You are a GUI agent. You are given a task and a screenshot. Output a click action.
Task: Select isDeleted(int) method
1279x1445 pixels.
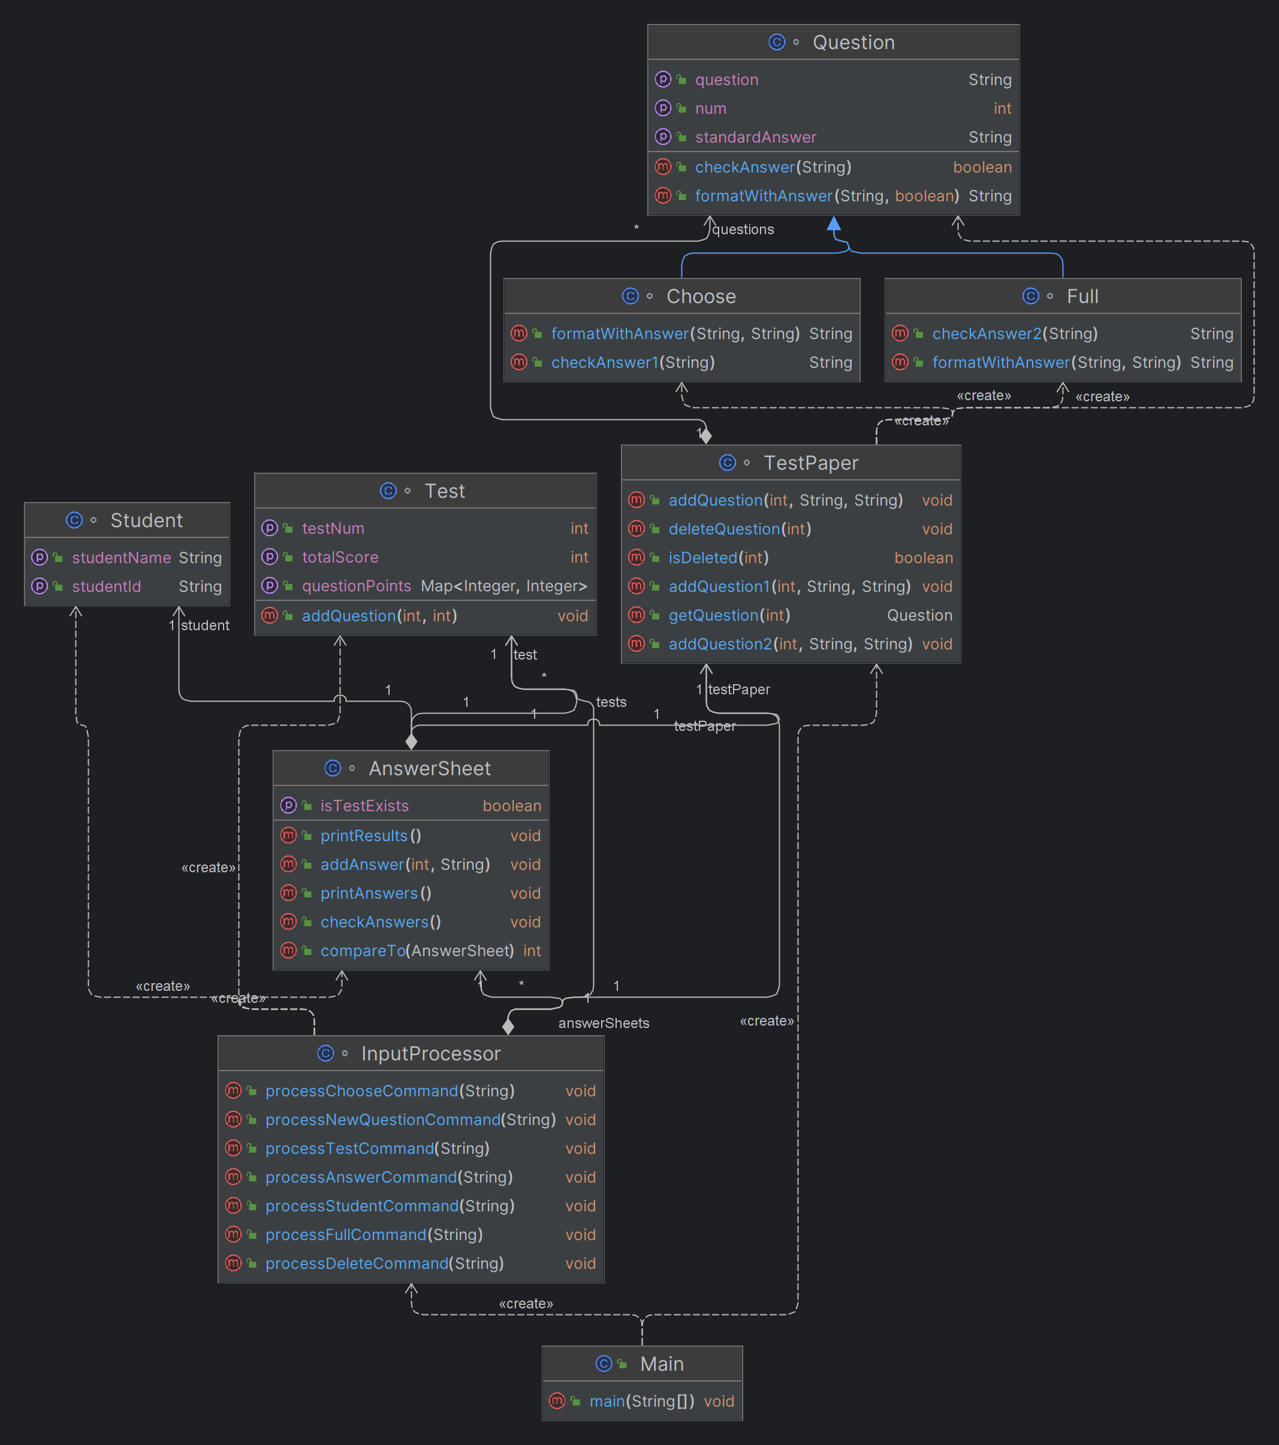791,558
